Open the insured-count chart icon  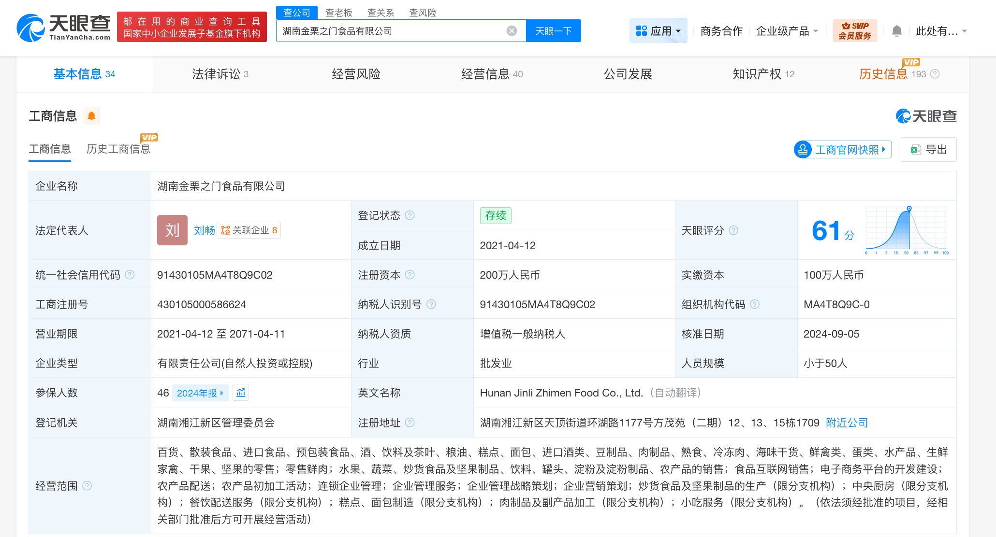coord(241,393)
